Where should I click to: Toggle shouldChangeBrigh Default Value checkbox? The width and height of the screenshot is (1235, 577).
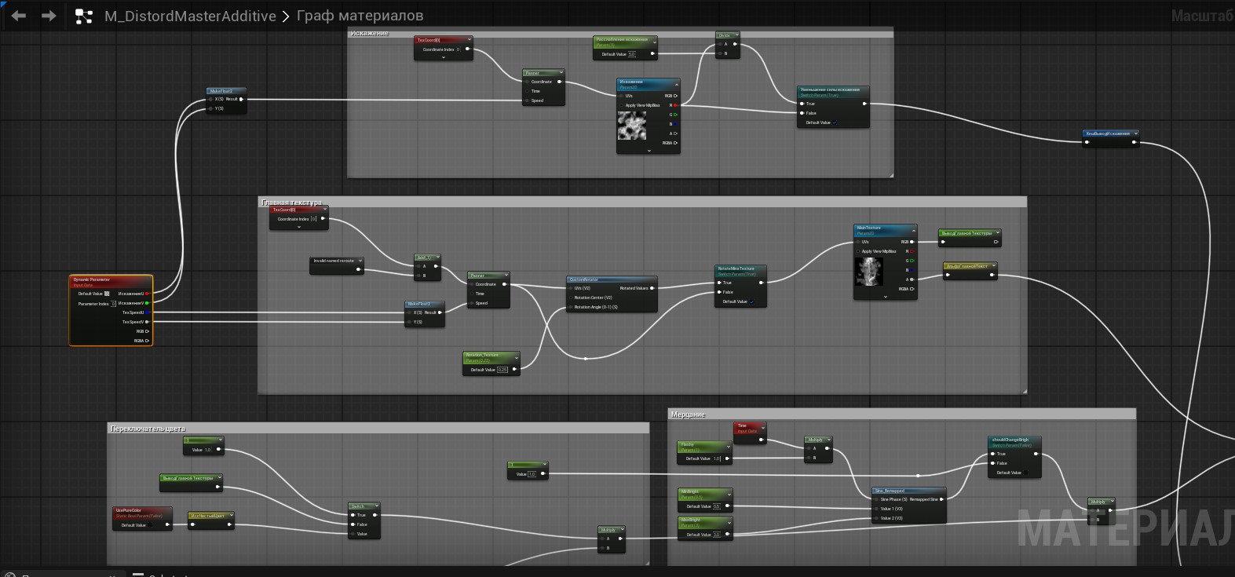[1026, 473]
